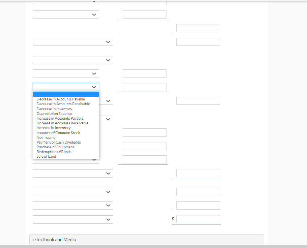Open the wide dropdown below the open list
Image resolution: width=307 pixels, height=248 pixels.
(73, 173)
